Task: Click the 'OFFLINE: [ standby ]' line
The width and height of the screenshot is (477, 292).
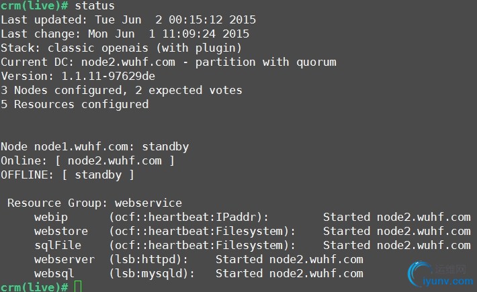Action: [x=67, y=175]
